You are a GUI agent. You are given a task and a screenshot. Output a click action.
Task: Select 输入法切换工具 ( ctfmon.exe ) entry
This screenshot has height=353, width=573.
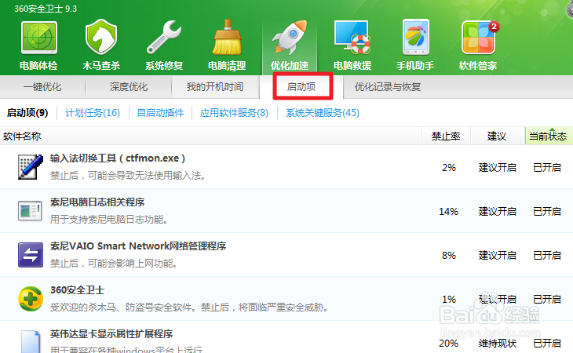click(x=118, y=158)
